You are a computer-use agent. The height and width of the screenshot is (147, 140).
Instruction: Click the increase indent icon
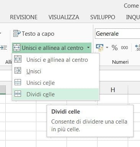tap(3, 48)
